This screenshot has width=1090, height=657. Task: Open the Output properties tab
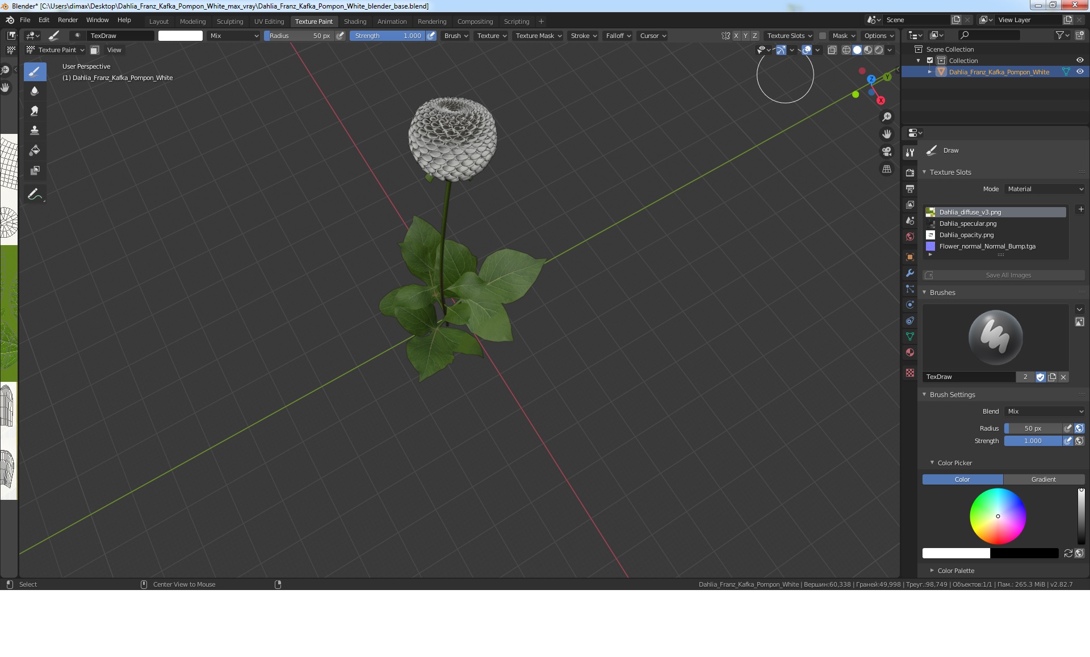[x=910, y=188]
